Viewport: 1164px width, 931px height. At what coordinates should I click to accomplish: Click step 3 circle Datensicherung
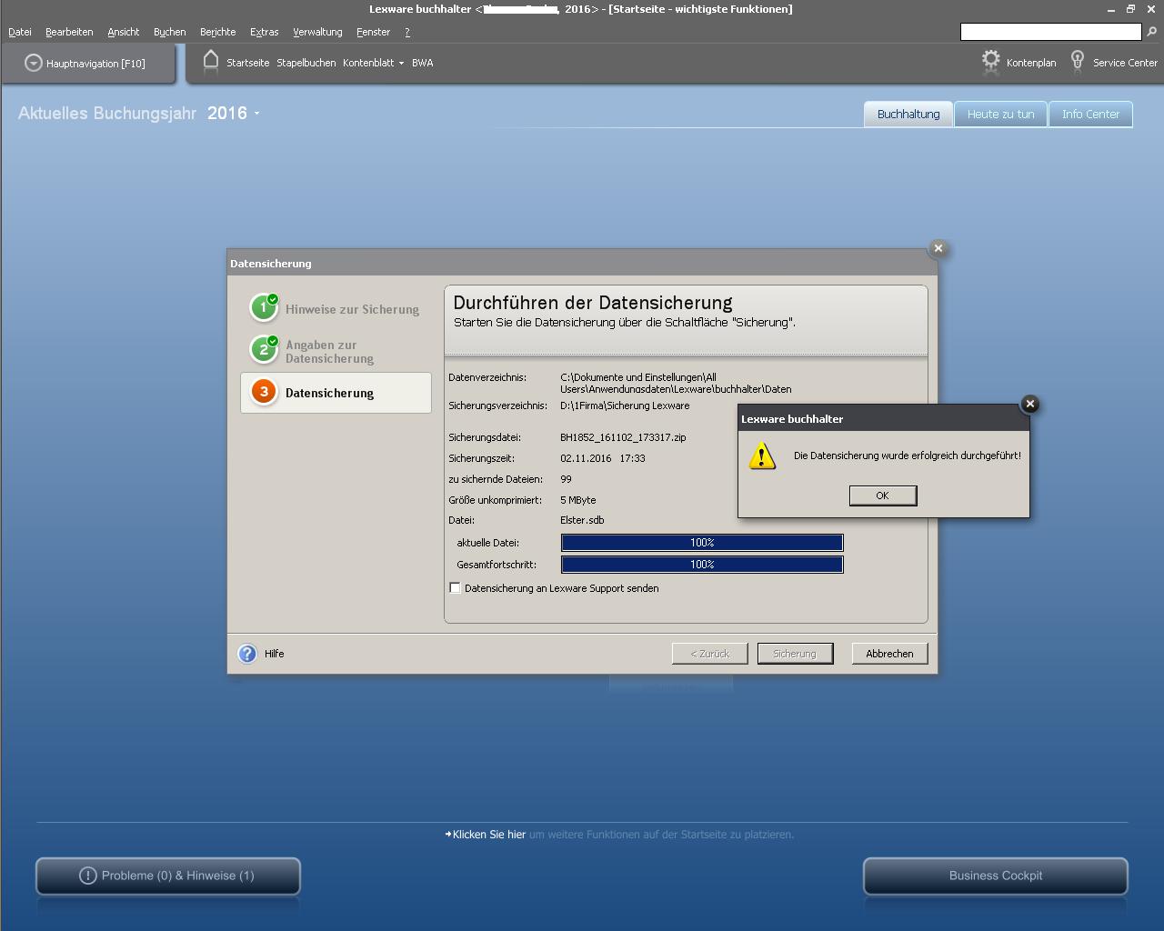click(264, 392)
